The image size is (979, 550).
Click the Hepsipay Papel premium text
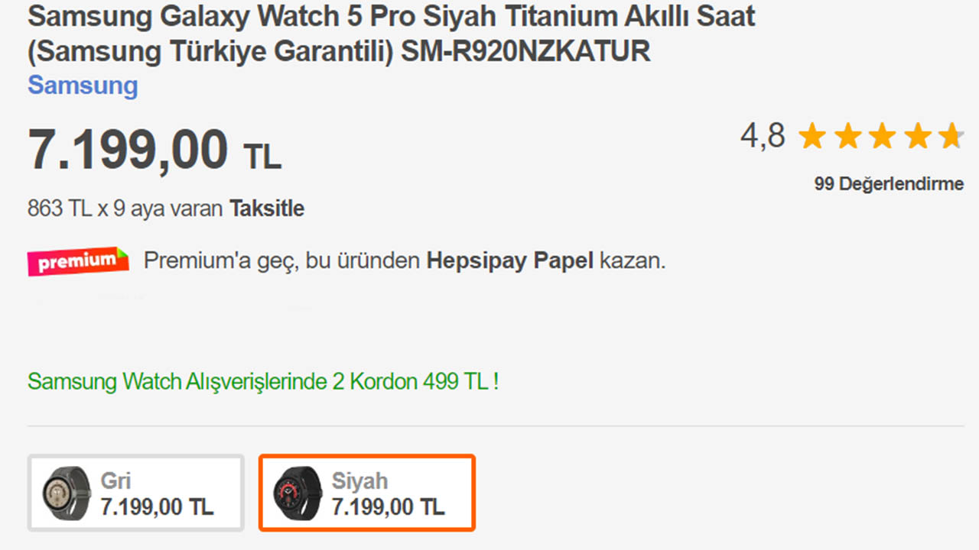pyautogui.click(x=509, y=261)
